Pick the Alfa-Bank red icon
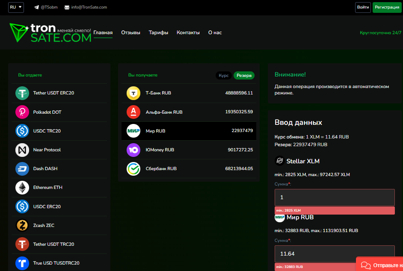Image resolution: width=403 pixels, height=271 pixels. [133, 112]
